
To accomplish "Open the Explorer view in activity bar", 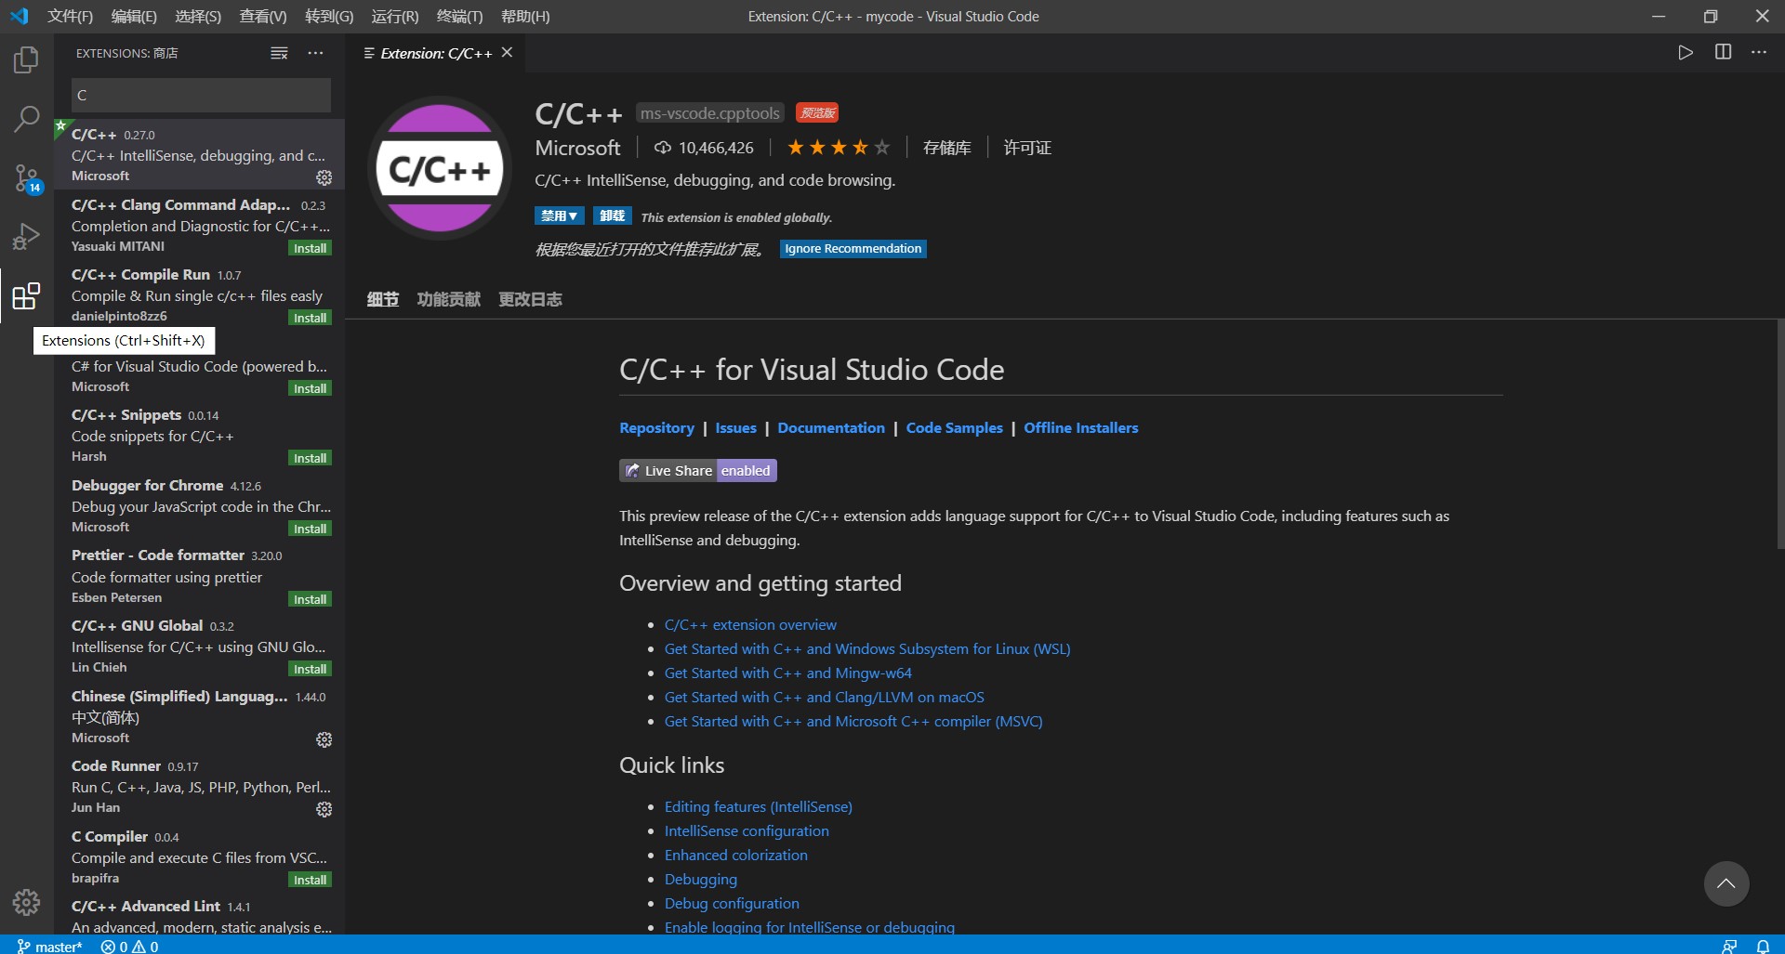I will (26, 60).
